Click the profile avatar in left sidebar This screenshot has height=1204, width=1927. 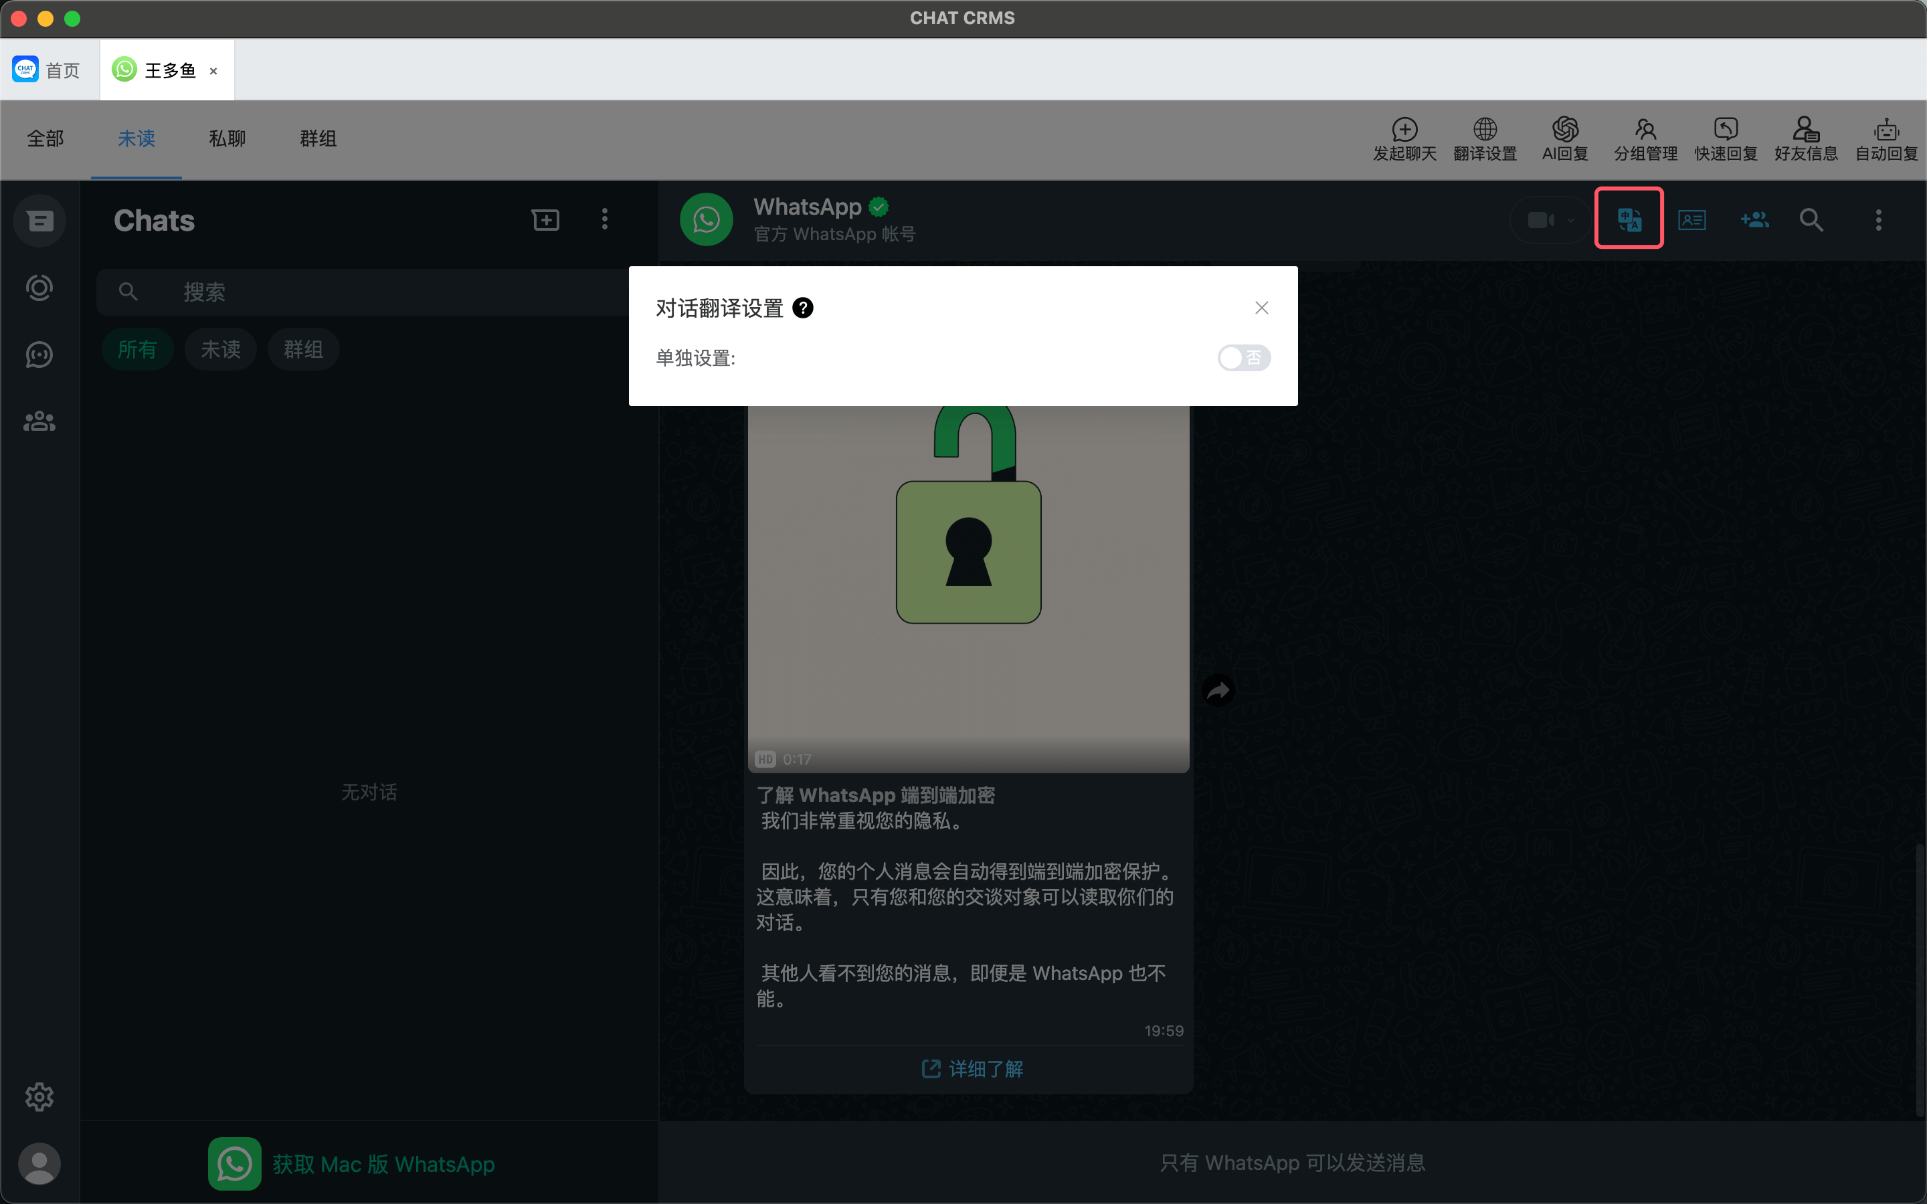pos(40,1164)
